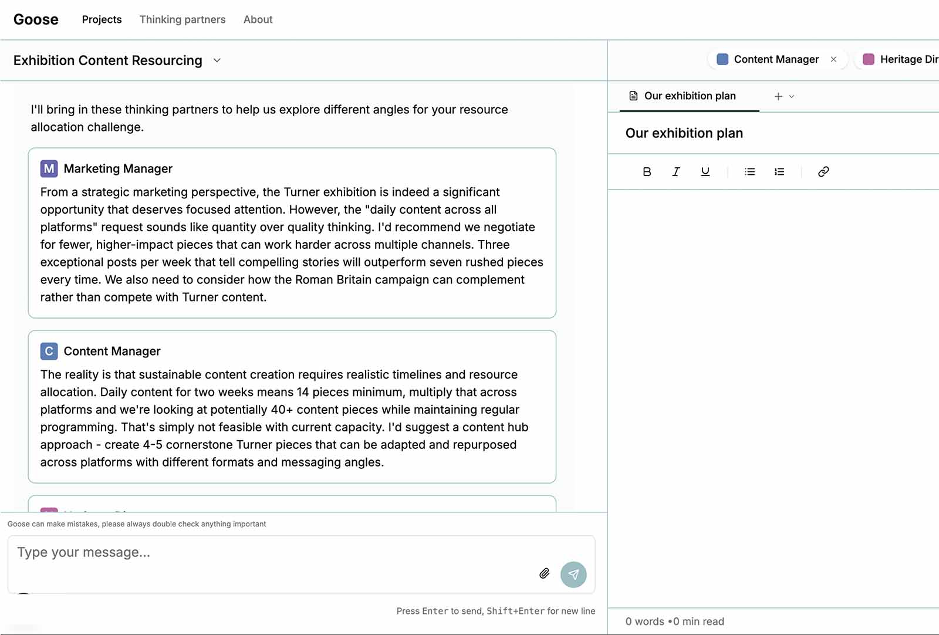Click the Goose logo
Image resolution: width=939 pixels, height=635 pixels.
[36, 19]
